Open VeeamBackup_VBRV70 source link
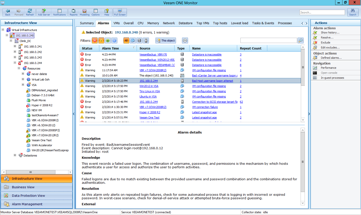 (153, 54)
